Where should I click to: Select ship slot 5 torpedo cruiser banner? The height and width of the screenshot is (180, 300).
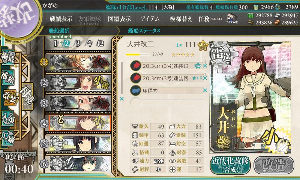pos(78,144)
